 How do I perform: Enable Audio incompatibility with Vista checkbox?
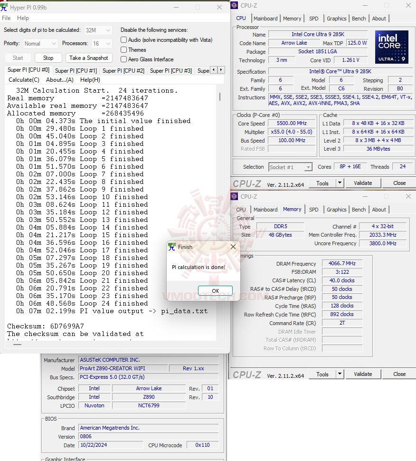123,40
